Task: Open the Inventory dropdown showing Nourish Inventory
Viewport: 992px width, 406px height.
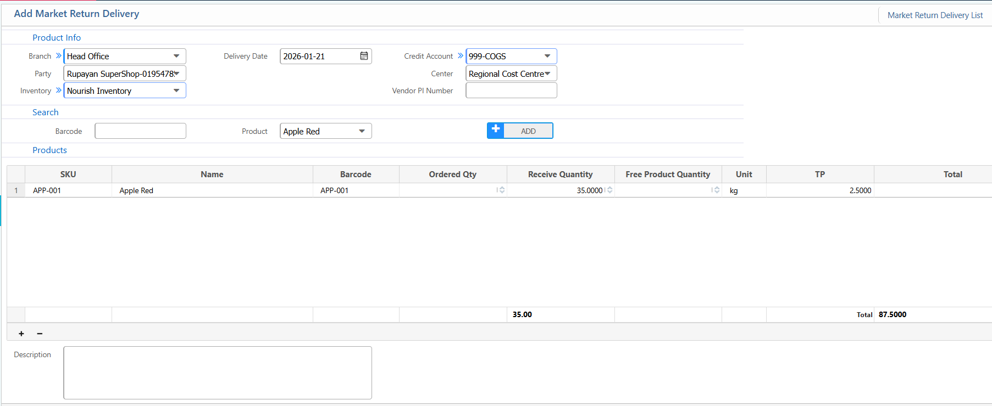Action: (125, 91)
